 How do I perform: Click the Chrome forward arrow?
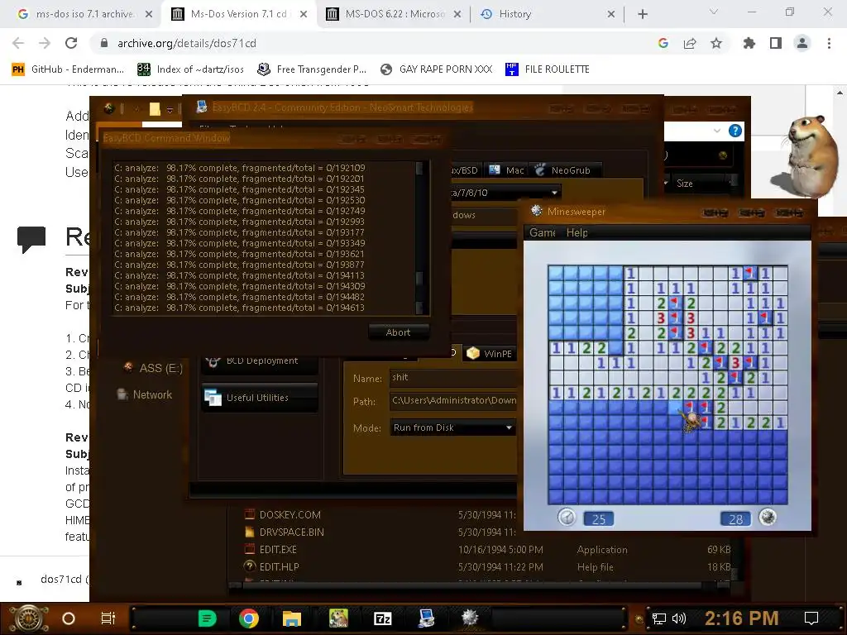45,43
